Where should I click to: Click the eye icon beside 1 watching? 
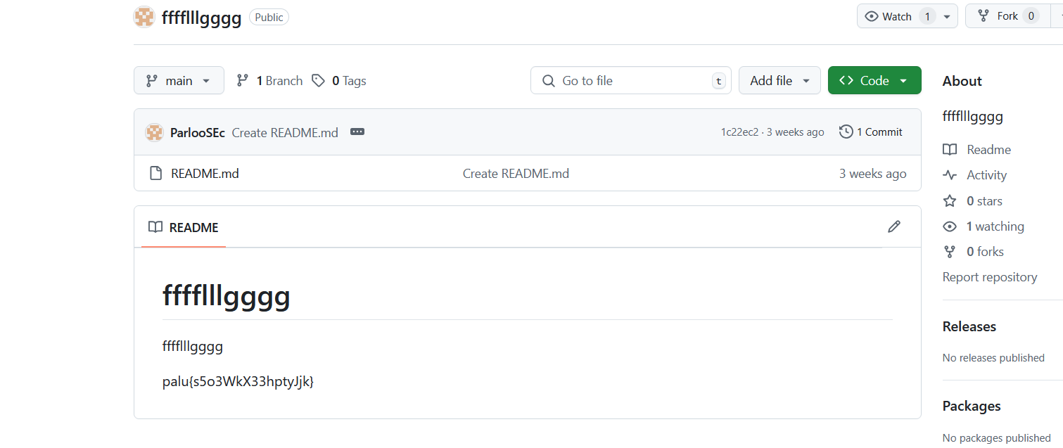pyautogui.click(x=950, y=226)
